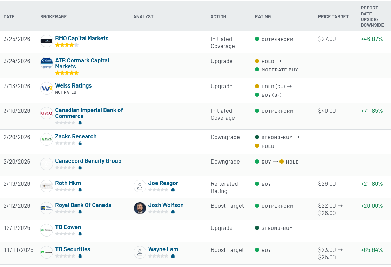
Task: Click the TD Cowen logo icon
Action: coord(47,230)
